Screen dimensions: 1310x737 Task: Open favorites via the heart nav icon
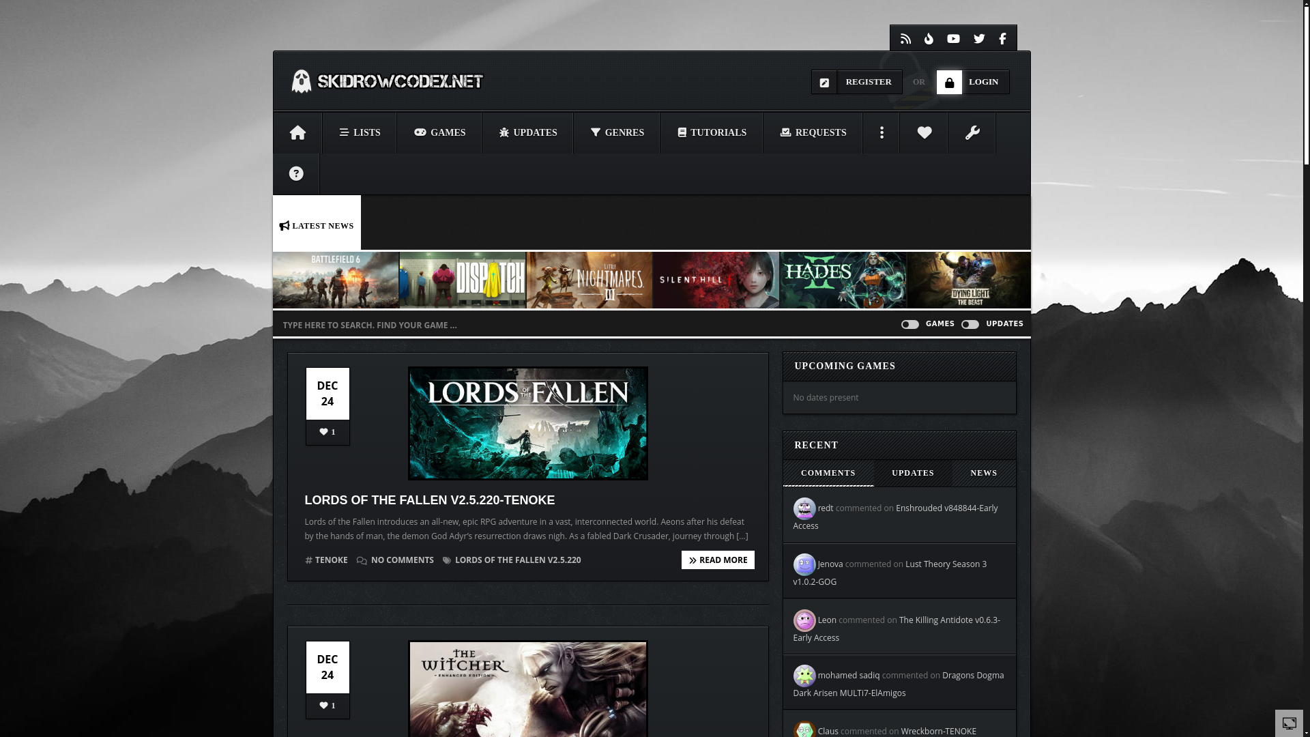[925, 132]
